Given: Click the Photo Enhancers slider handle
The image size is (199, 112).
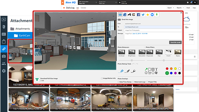Looking at the screenshot, I should (x=132, y=60).
